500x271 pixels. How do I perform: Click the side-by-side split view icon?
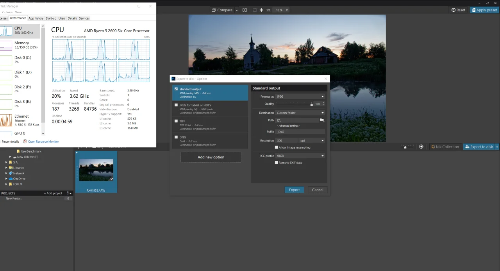tap(245, 10)
